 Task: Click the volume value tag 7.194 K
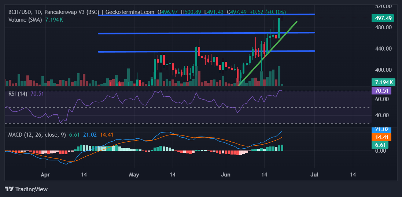pos(383,82)
